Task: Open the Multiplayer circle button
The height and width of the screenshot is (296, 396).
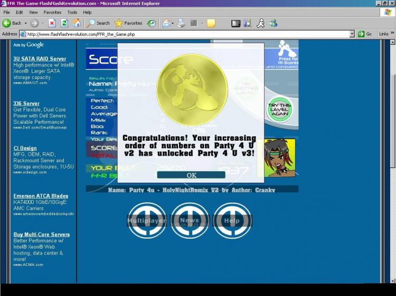Action: pyautogui.click(x=147, y=221)
